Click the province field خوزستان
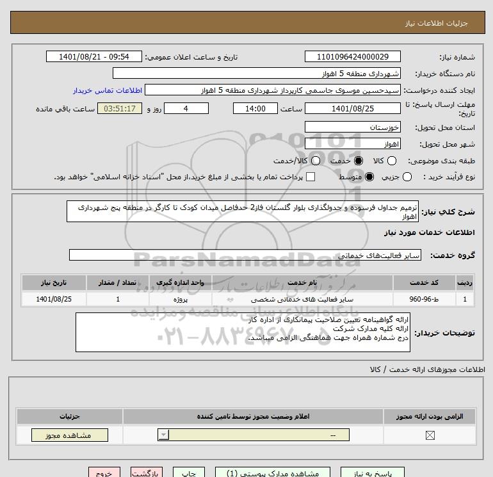 [352, 127]
